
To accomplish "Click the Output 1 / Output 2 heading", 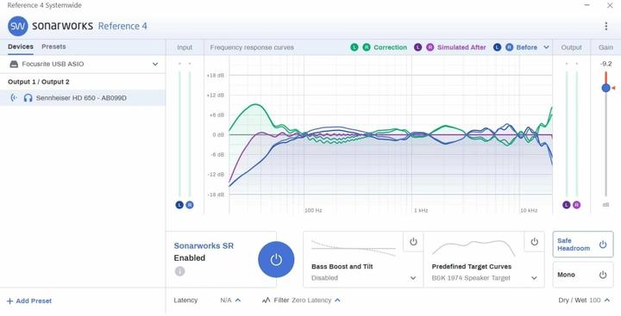I will [x=39, y=82].
